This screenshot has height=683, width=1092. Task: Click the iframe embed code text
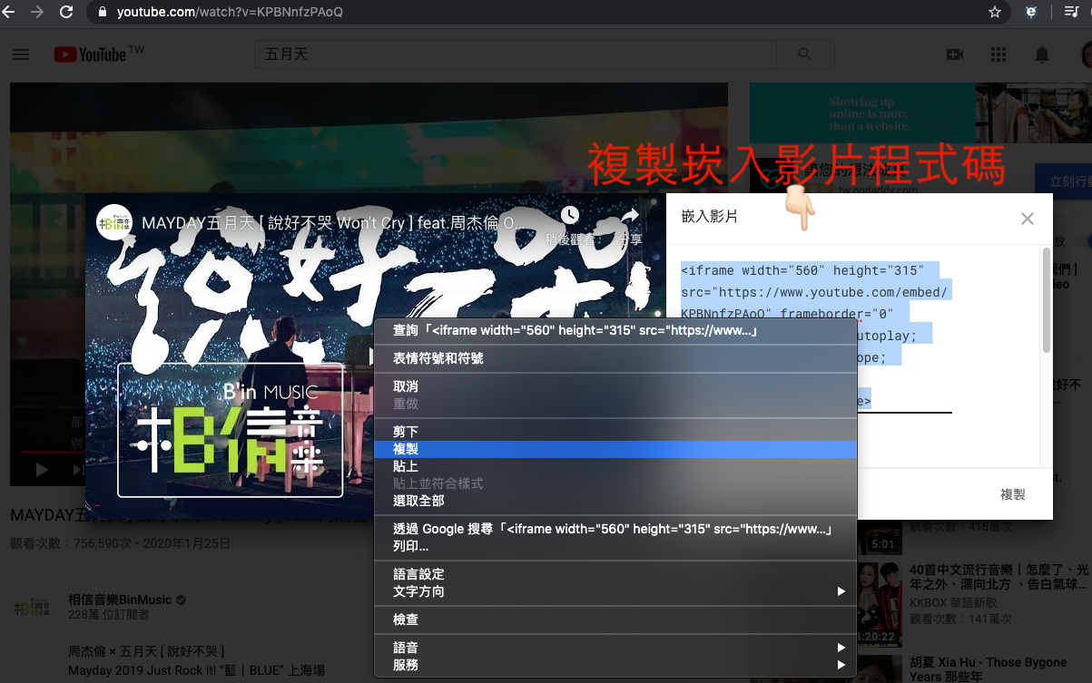tap(814, 335)
